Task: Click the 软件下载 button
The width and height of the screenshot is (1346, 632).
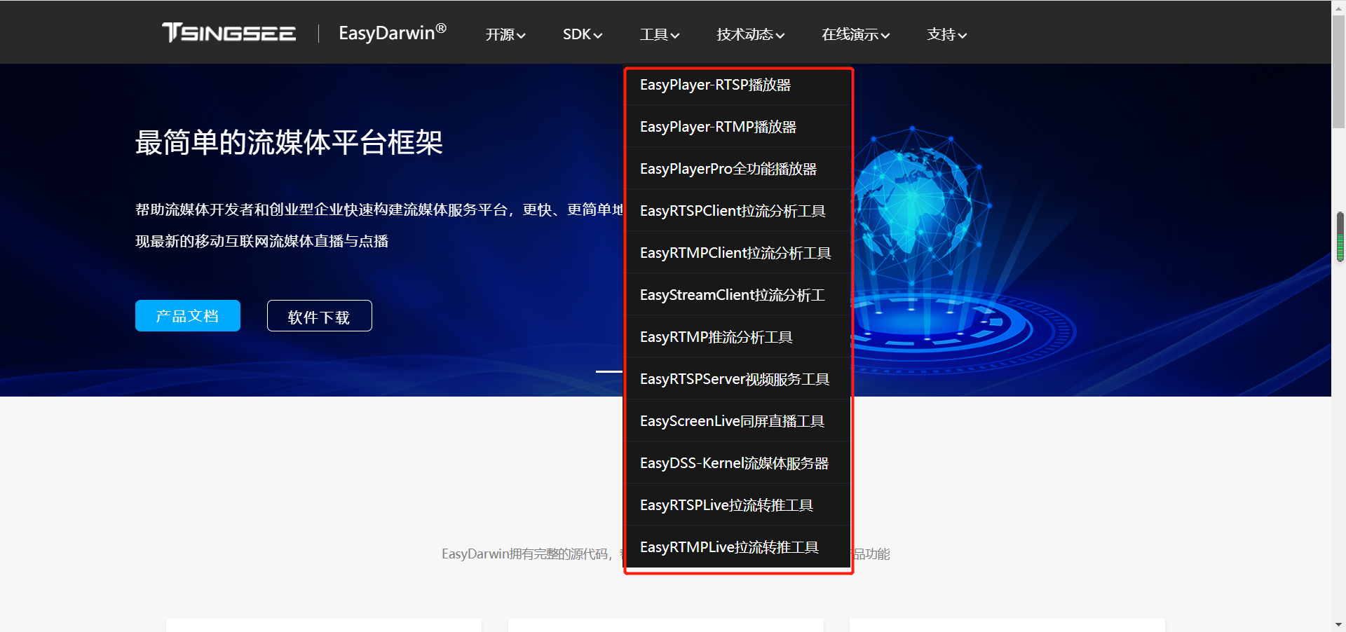Action: [319, 315]
